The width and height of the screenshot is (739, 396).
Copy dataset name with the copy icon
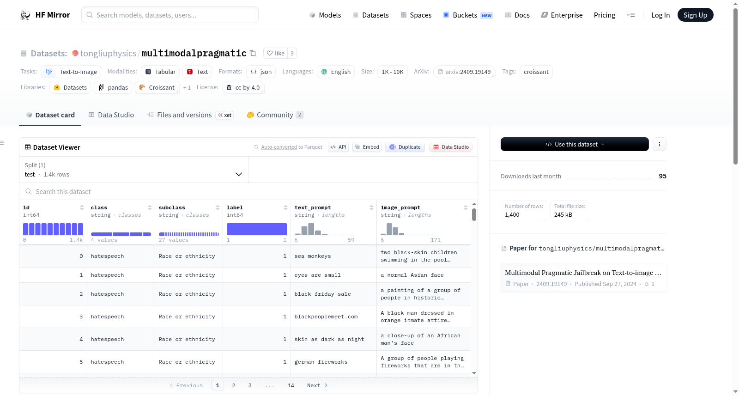coord(253,53)
